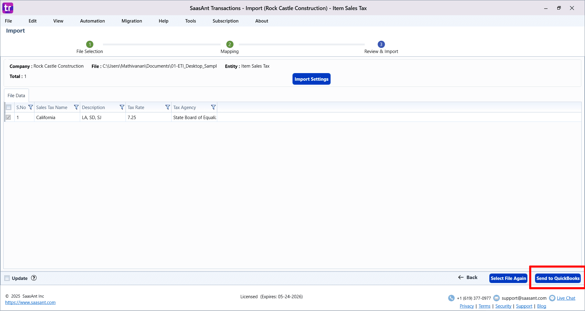Open the View menu
The image size is (585, 311).
pyautogui.click(x=58, y=21)
